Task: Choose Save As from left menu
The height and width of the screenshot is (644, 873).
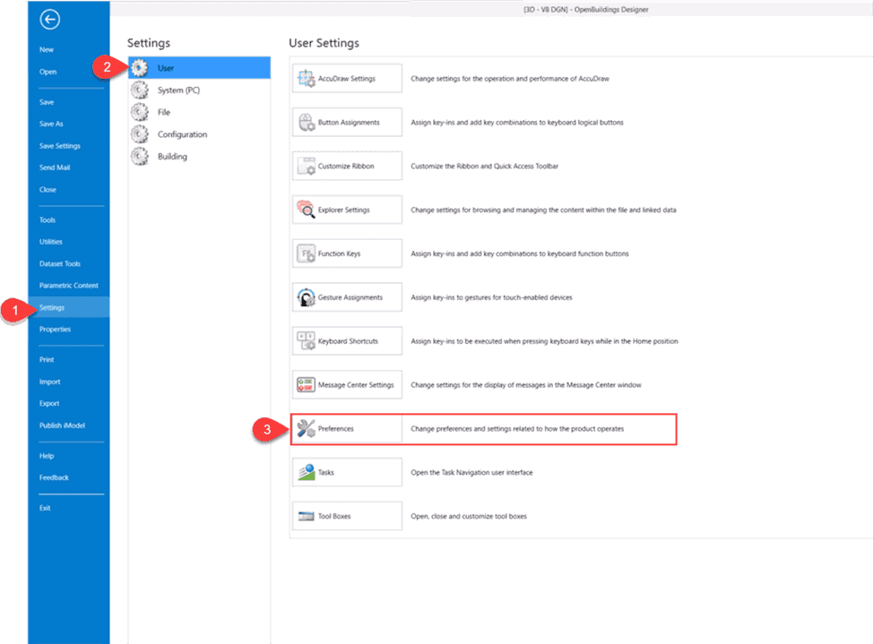Action: pos(51,124)
